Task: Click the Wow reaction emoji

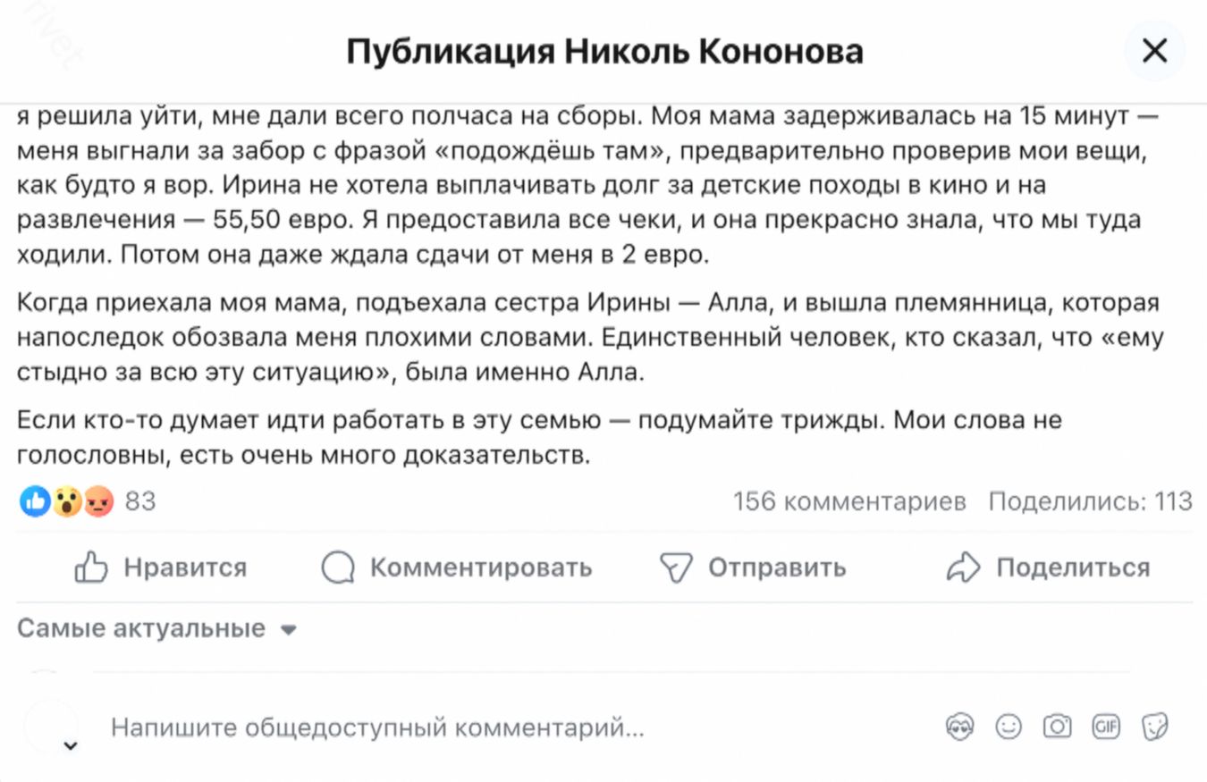Action: [x=66, y=501]
